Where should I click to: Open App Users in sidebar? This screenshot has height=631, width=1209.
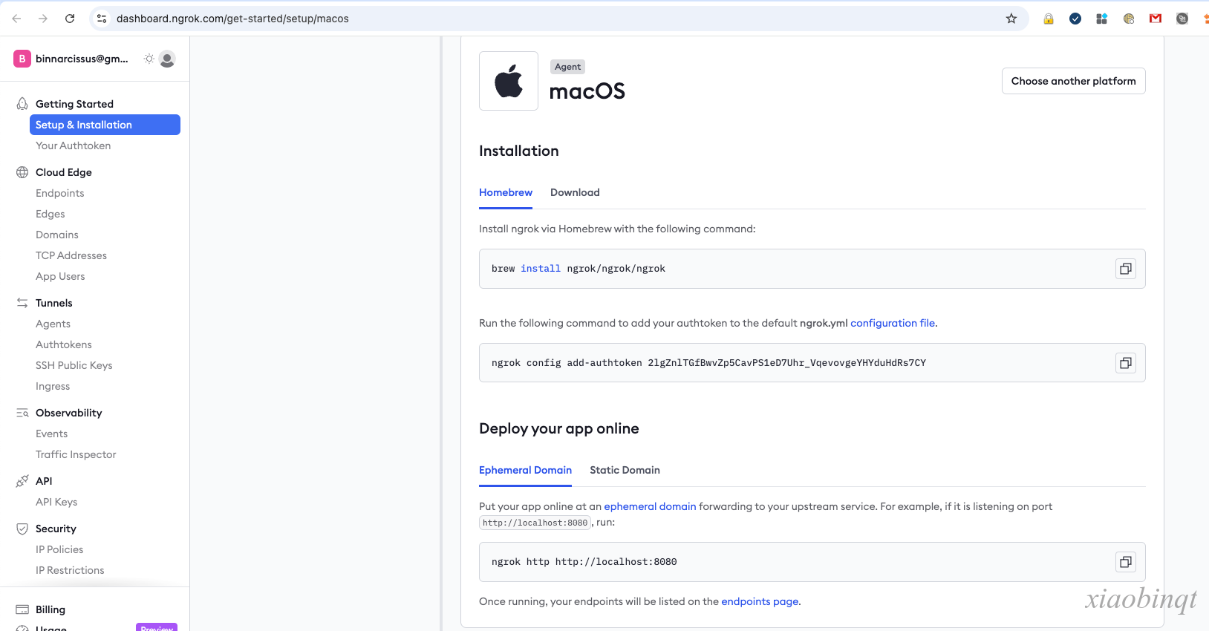tap(60, 276)
